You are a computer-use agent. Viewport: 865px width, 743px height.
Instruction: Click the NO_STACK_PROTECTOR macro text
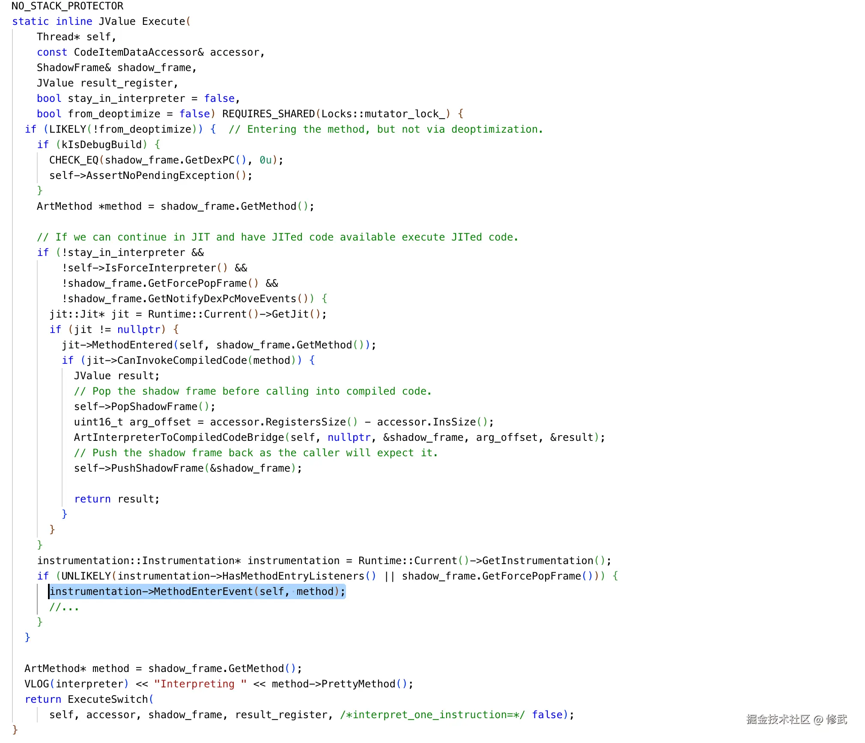(x=67, y=6)
